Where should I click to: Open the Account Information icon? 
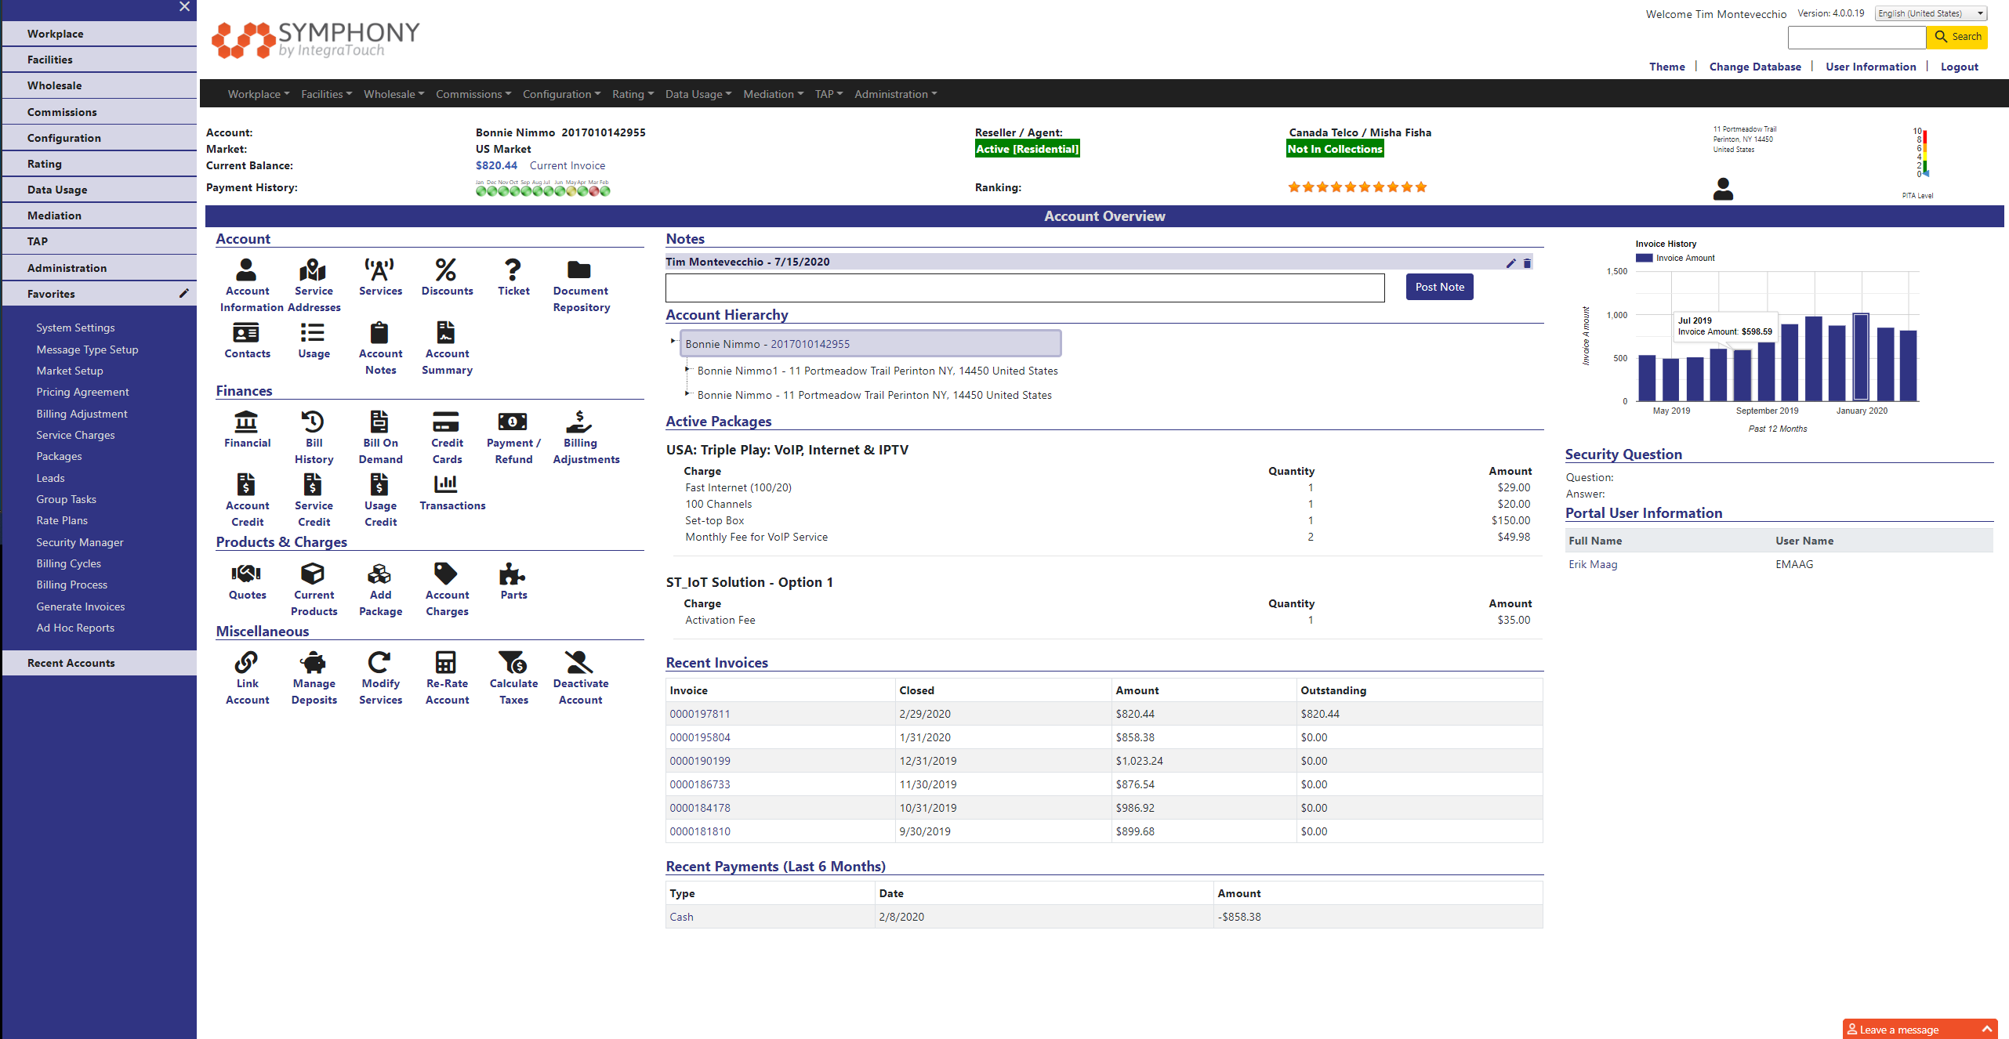click(x=246, y=282)
